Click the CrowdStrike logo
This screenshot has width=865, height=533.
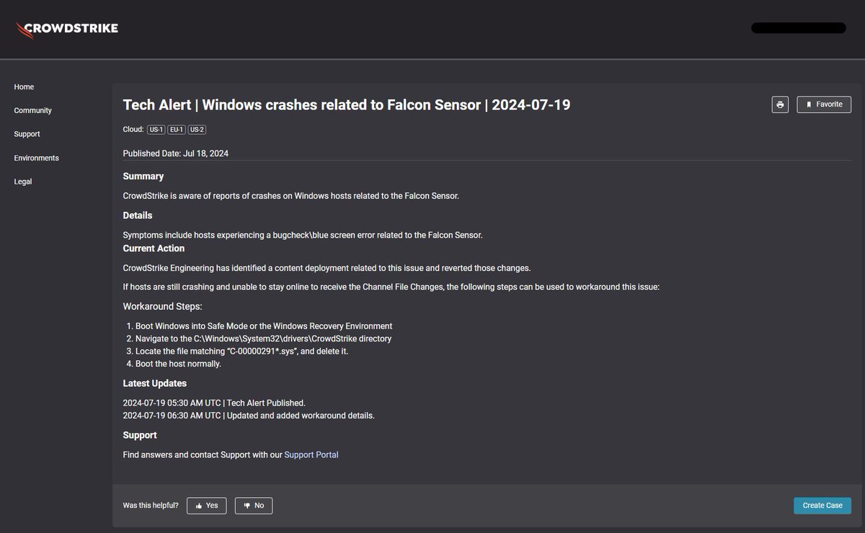tap(67, 29)
